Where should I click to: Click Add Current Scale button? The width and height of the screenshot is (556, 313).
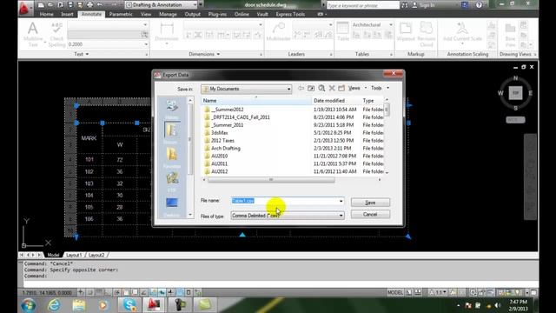(462, 32)
